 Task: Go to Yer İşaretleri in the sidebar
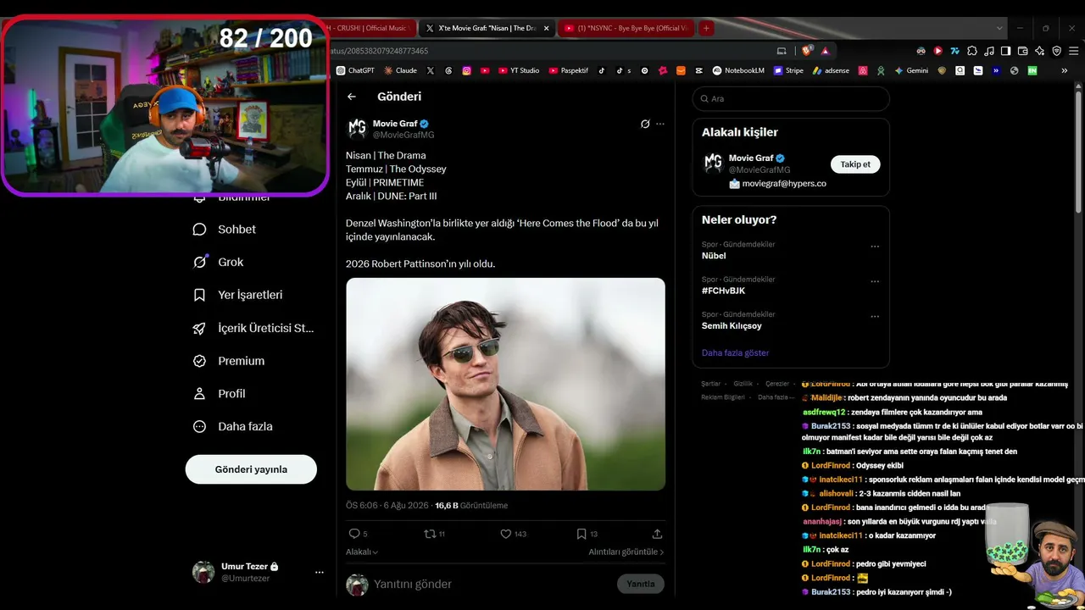237,295
